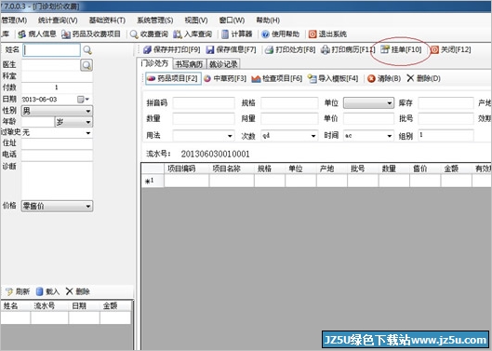Screen dimensions: 492x351
Task: Open 帮助(H) menu
Action: 268,20
